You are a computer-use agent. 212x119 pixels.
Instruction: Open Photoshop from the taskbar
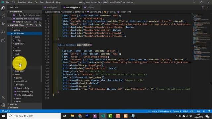[x=87, y=116]
